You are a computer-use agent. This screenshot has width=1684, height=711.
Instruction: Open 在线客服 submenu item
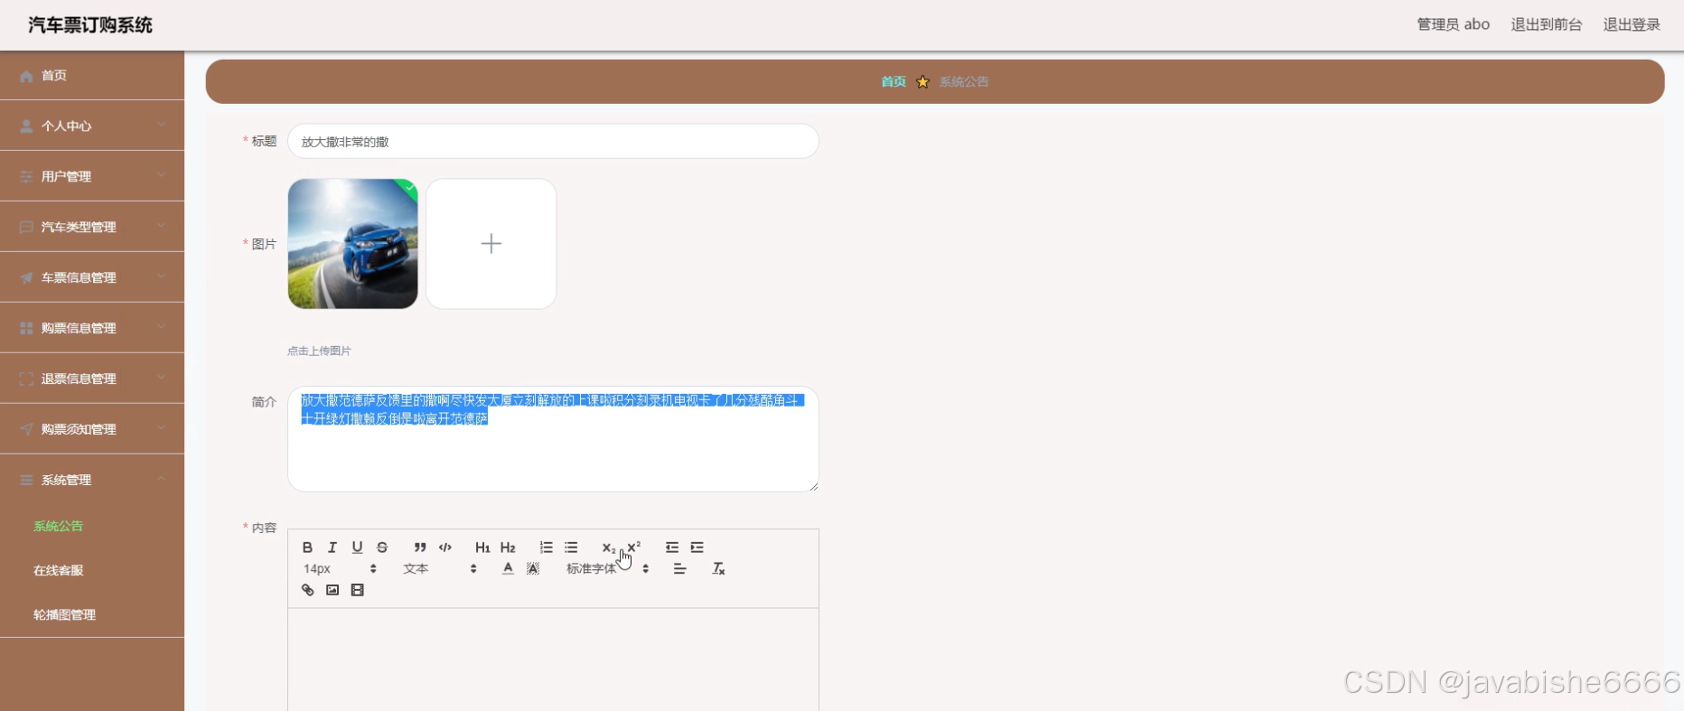click(x=59, y=570)
